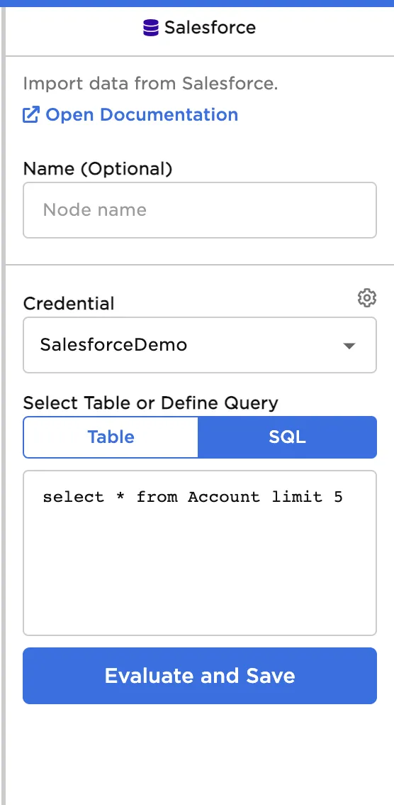The height and width of the screenshot is (805, 394).
Task: Click the Salesforce database icon in header
Action: [151, 27]
